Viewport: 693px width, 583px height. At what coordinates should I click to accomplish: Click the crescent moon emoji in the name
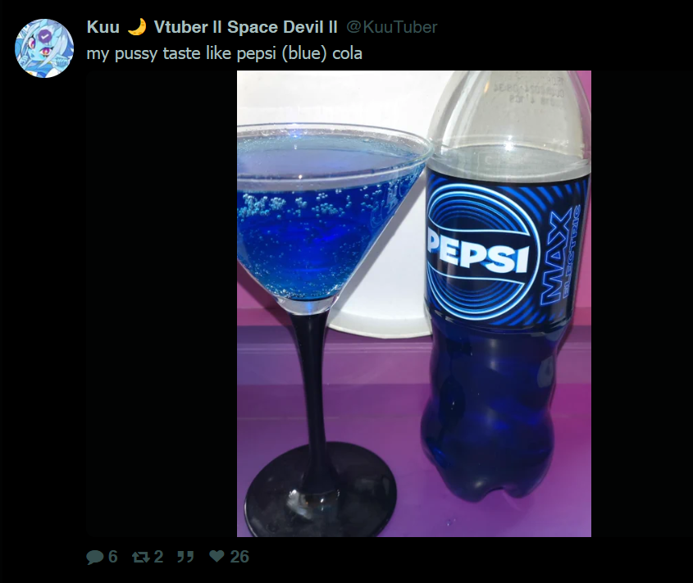[137, 27]
